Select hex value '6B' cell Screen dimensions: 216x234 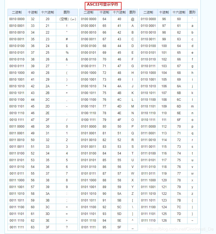179,93
